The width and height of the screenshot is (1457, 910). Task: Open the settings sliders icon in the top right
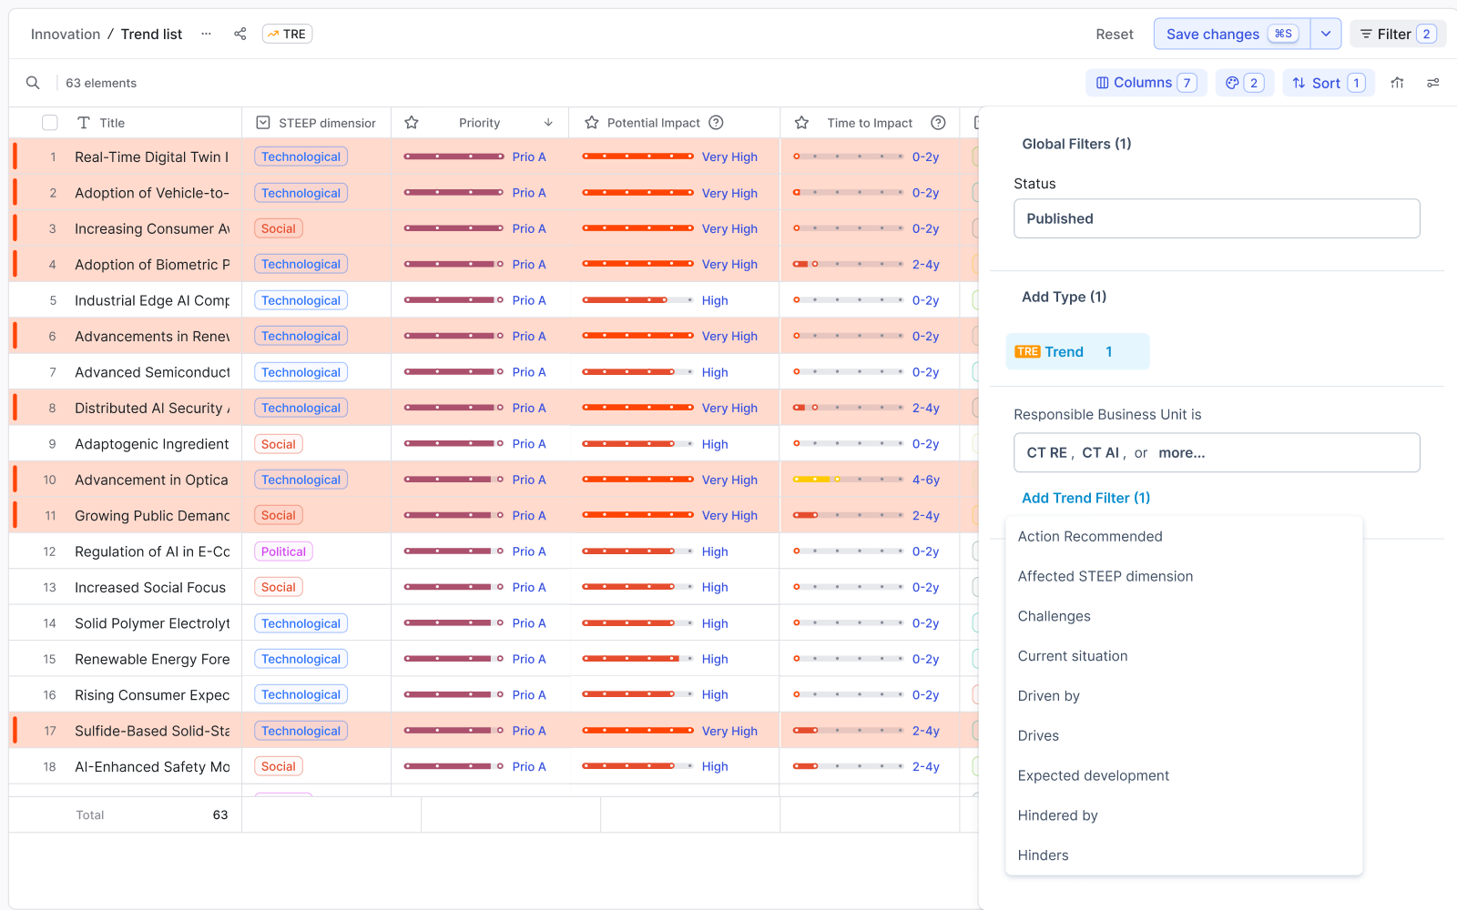click(1433, 83)
